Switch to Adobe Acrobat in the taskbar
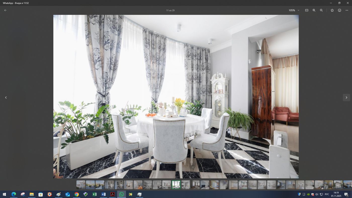 [x=112, y=194]
